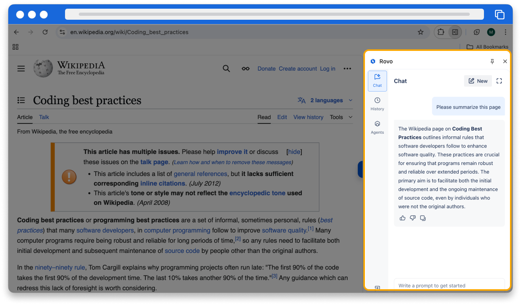
Task: Pin the Rovo side panel
Action: (492, 62)
